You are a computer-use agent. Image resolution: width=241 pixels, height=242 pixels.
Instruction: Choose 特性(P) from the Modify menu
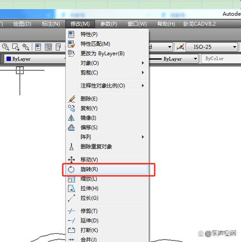(x=107, y=34)
